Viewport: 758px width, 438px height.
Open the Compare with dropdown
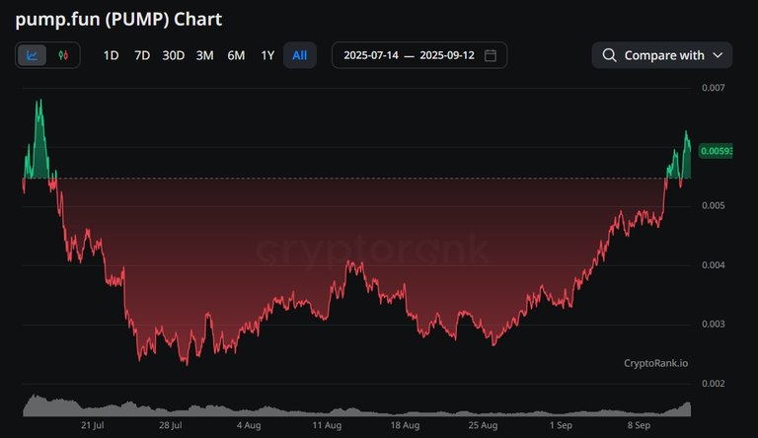(662, 55)
